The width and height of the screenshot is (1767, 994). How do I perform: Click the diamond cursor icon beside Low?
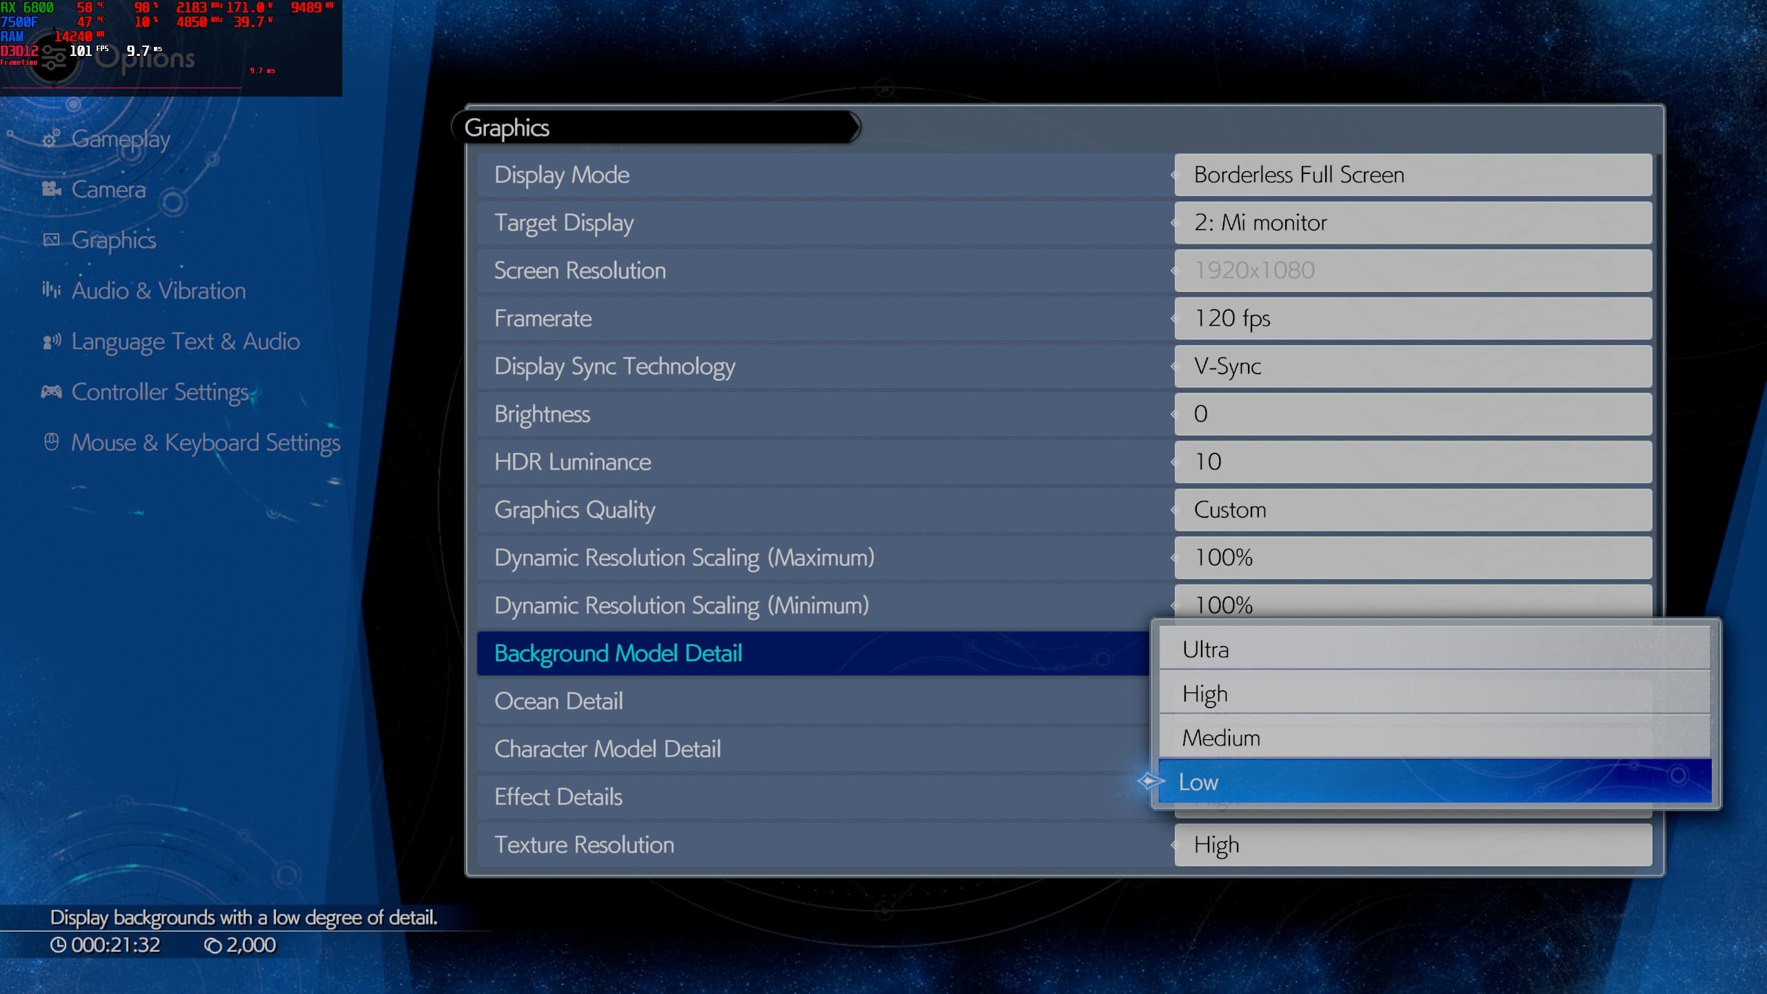[x=1149, y=781]
